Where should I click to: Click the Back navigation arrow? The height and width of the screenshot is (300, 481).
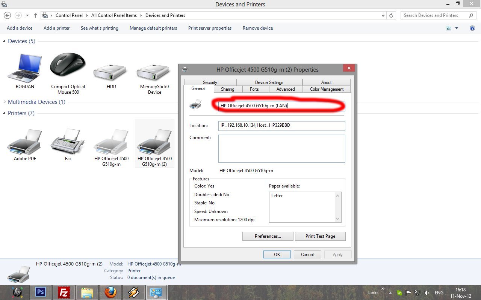[x=7, y=15]
